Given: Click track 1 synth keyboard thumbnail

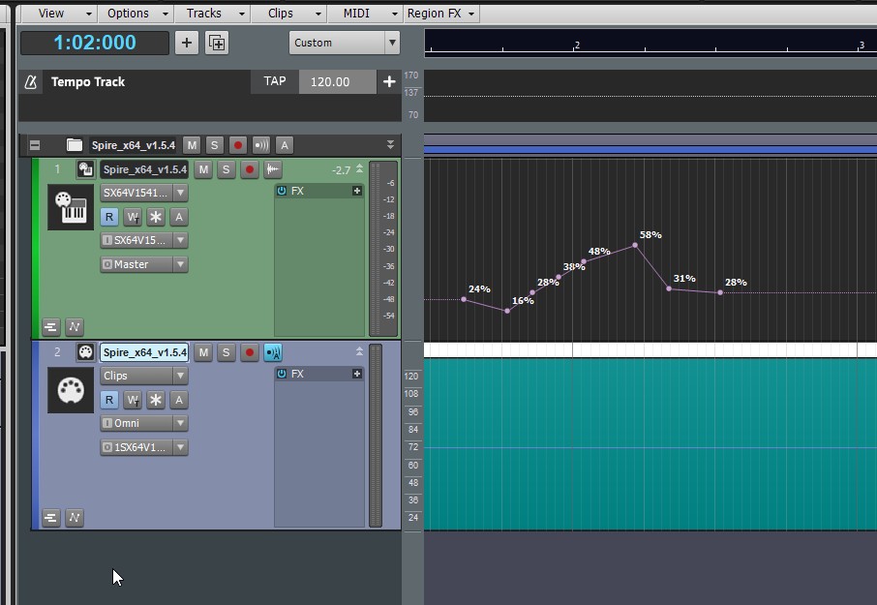Looking at the screenshot, I should (71, 207).
